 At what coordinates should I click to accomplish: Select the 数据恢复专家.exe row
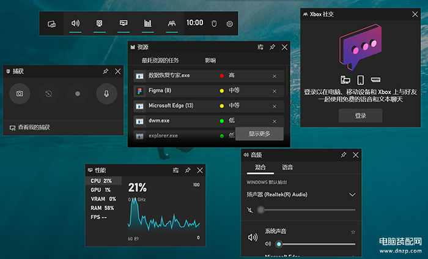coord(209,76)
